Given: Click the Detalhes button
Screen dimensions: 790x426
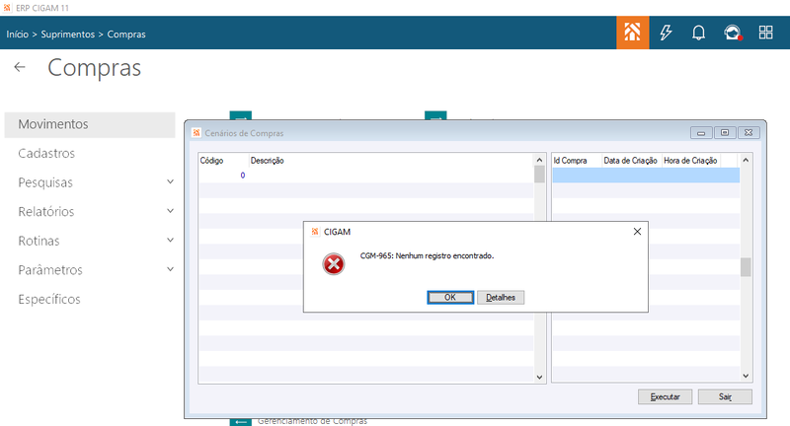Looking at the screenshot, I should (501, 297).
